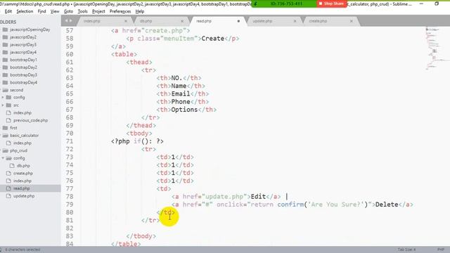
Task: Open index.php under basic_calculator
Action: click(22, 143)
